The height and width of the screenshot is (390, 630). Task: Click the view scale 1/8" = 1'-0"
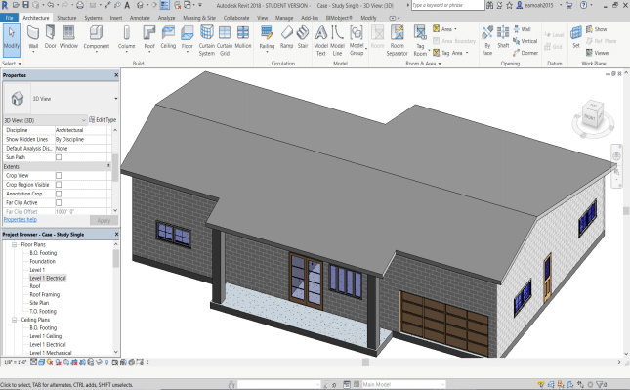[x=16, y=362]
